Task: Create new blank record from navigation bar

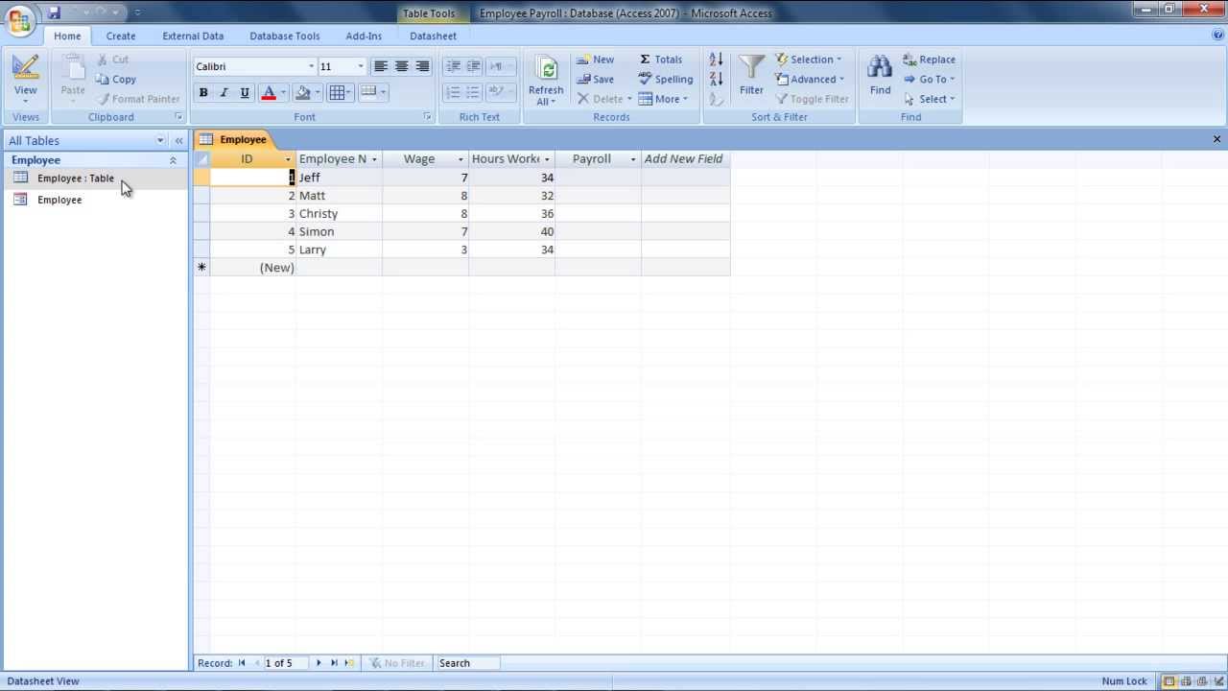Action: coord(349,663)
